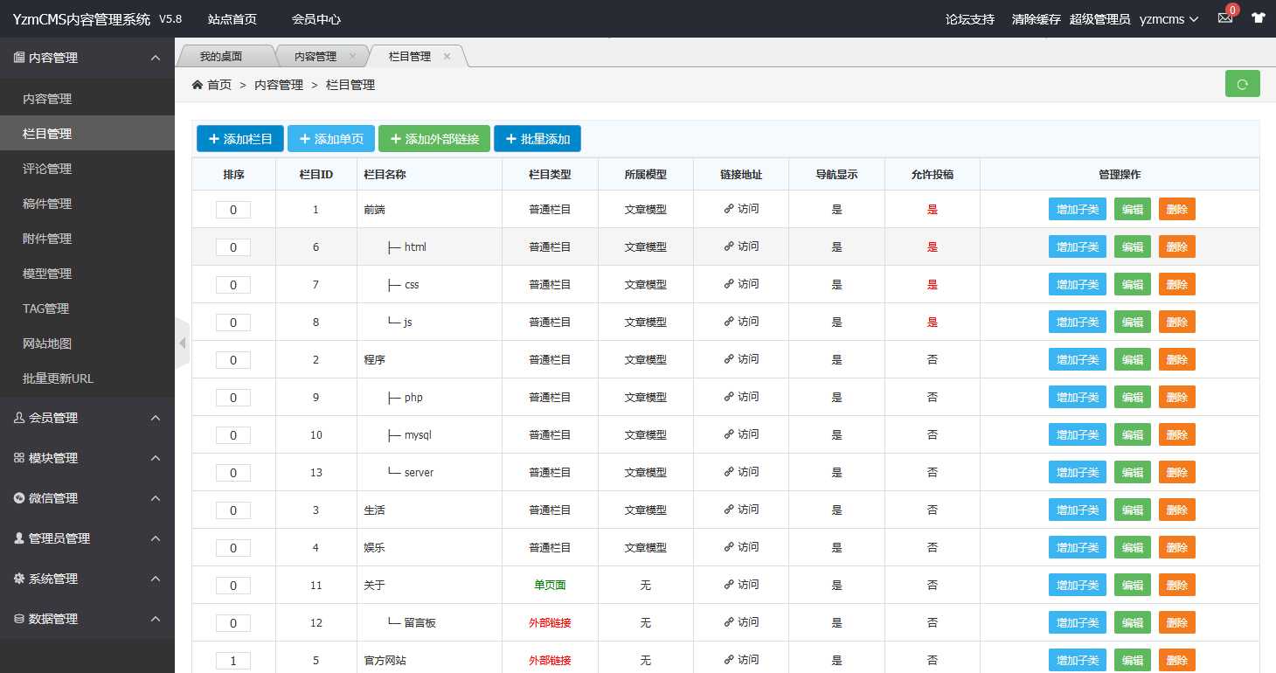
Task: Select 评论管理 in the sidebar menu
Action: click(x=47, y=169)
